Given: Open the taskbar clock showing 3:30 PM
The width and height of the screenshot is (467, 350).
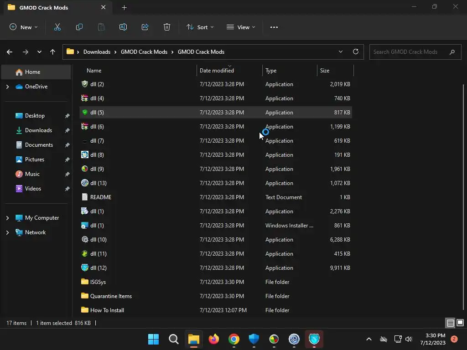Looking at the screenshot, I should coord(433,339).
